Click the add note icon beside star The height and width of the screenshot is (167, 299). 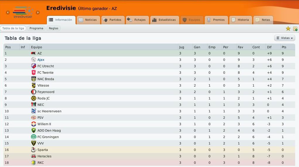[x=295, y=29]
